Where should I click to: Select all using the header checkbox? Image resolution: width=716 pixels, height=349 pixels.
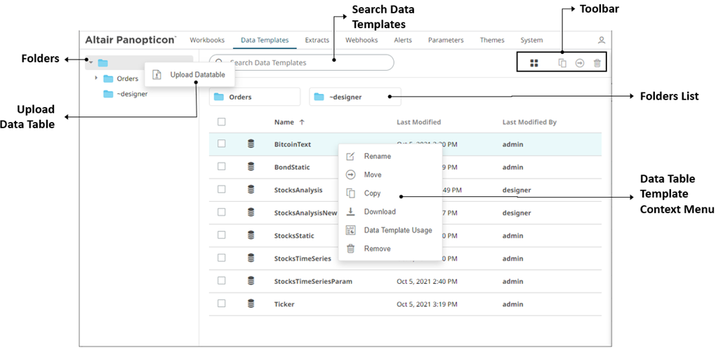click(222, 122)
